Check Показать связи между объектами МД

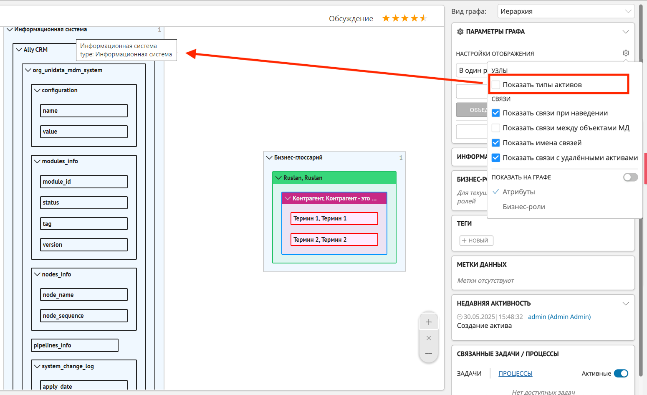[x=496, y=128]
